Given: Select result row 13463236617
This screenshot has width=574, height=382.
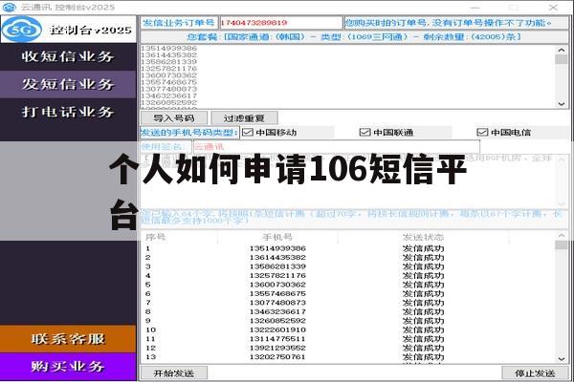Looking at the screenshot, I should tap(348, 312).
